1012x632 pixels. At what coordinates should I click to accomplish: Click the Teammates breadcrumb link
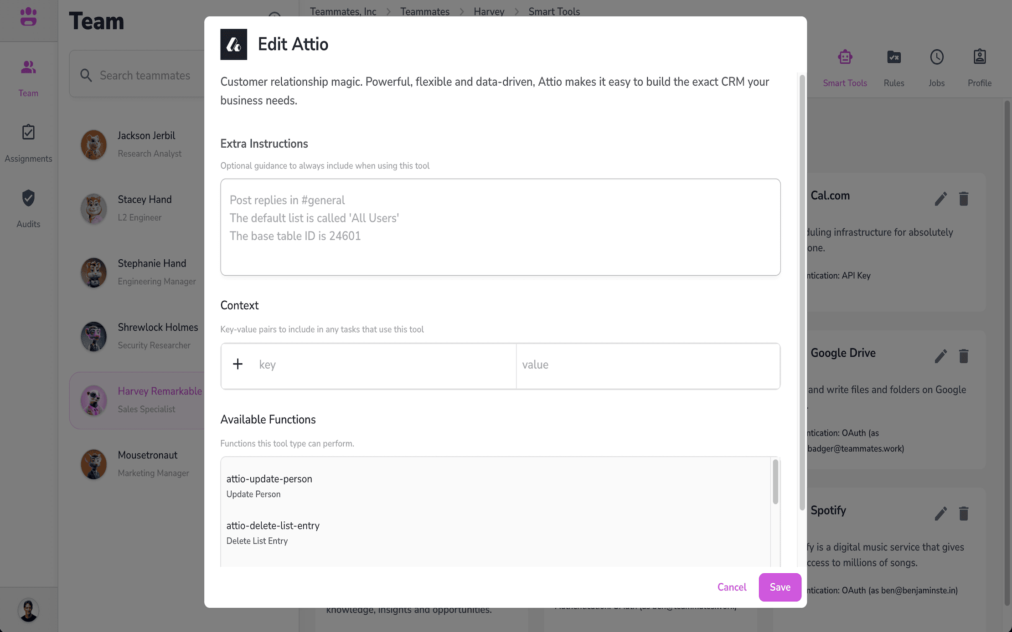[x=425, y=12]
